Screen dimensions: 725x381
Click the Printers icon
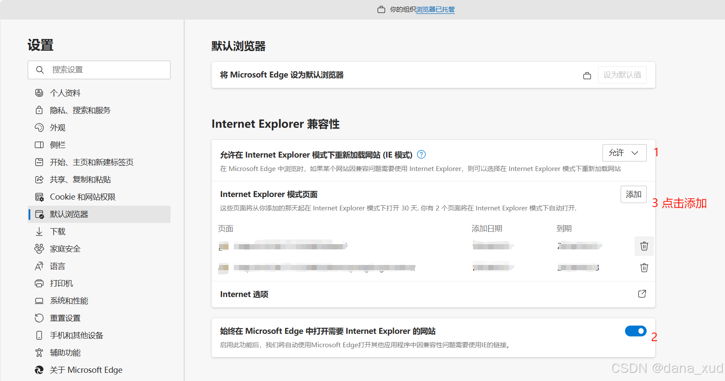[x=39, y=283]
